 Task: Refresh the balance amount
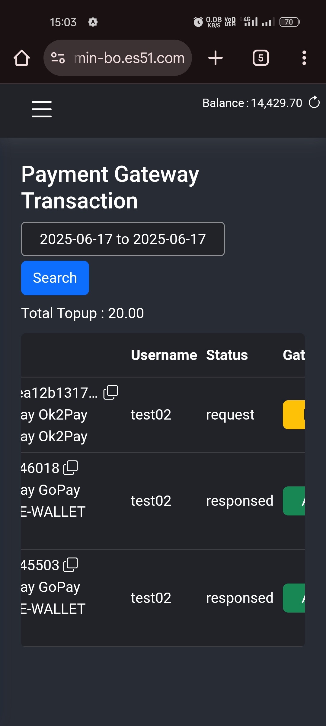314,102
